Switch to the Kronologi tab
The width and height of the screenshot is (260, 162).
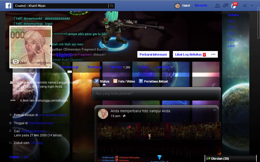pos(70,67)
